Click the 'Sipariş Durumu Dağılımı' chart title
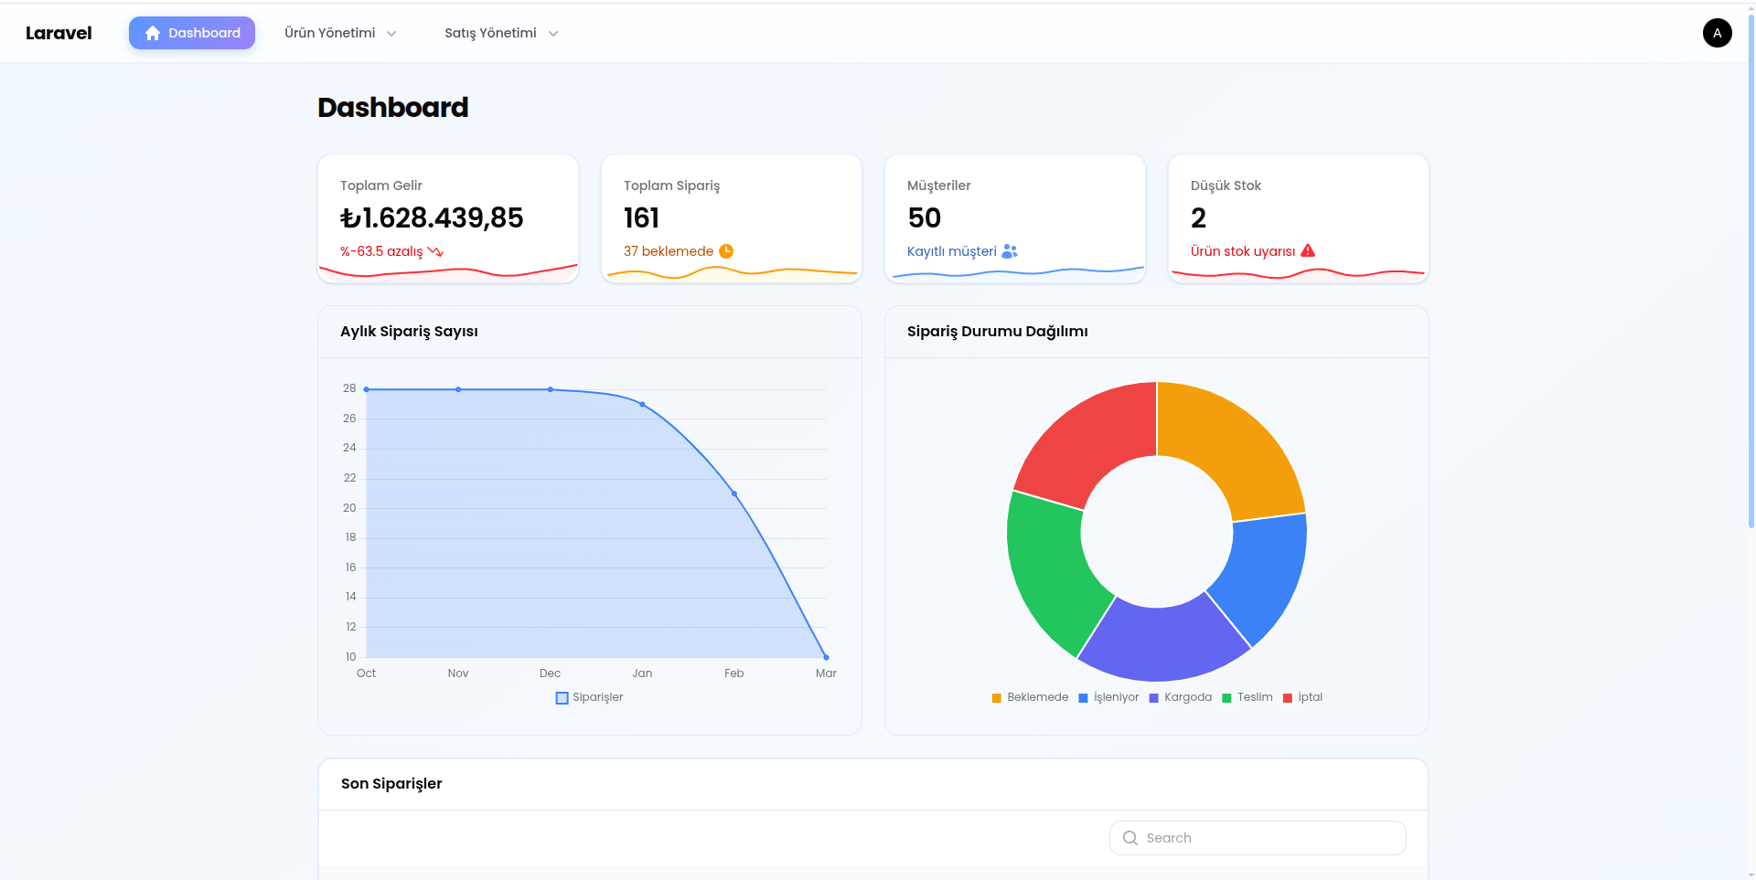 pos(997,332)
